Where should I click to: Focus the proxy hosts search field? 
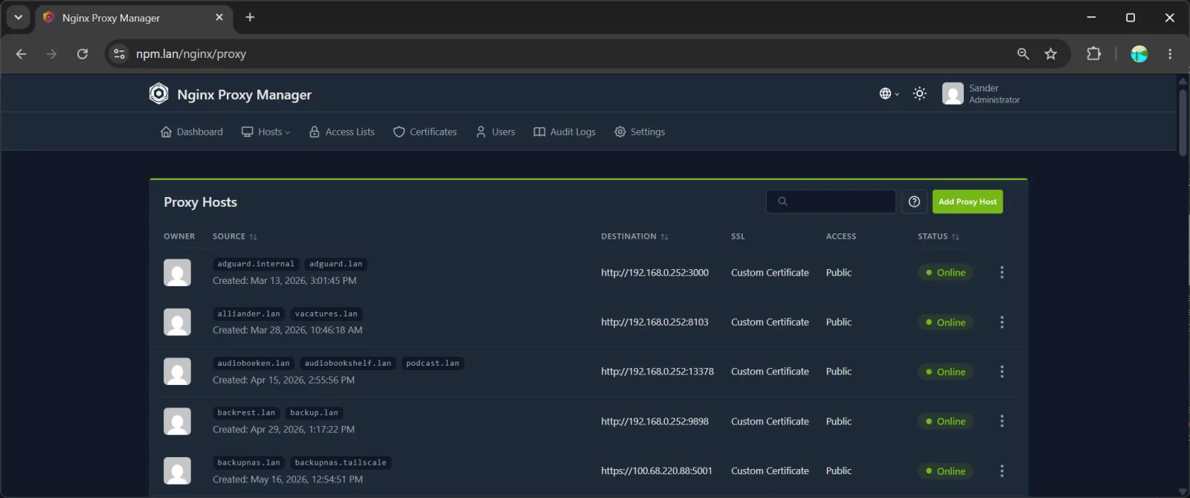point(831,201)
